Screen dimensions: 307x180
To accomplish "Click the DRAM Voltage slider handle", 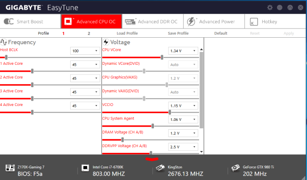I will pyautogui.click(x=122, y=140).
